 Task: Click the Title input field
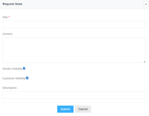point(74,24)
